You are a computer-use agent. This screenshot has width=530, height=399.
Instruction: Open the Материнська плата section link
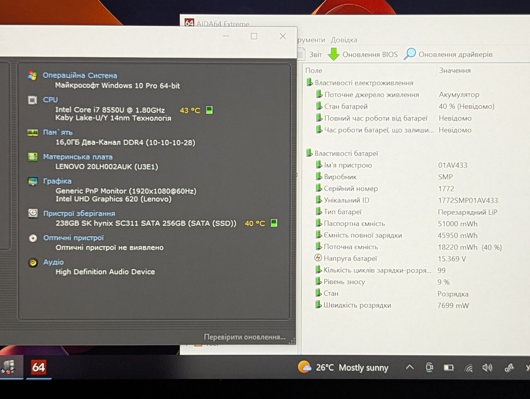tap(78, 157)
